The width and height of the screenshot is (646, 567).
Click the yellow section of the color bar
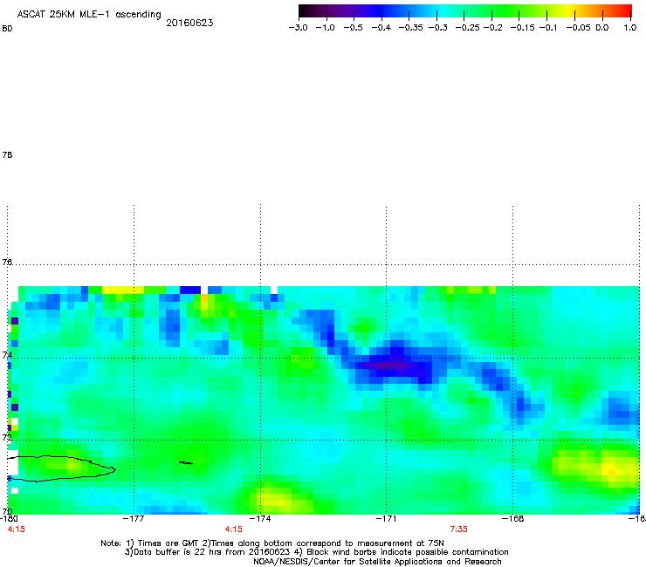pos(569,10)
